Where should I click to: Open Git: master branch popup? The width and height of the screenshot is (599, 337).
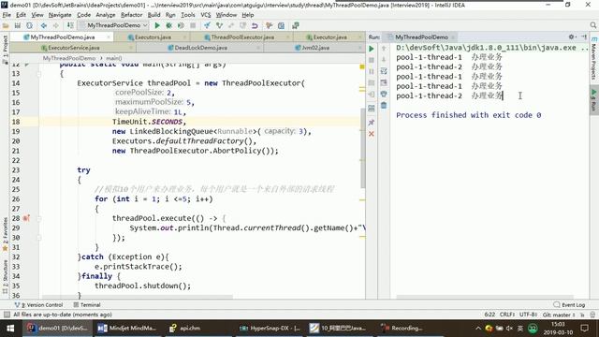[559, 315]
